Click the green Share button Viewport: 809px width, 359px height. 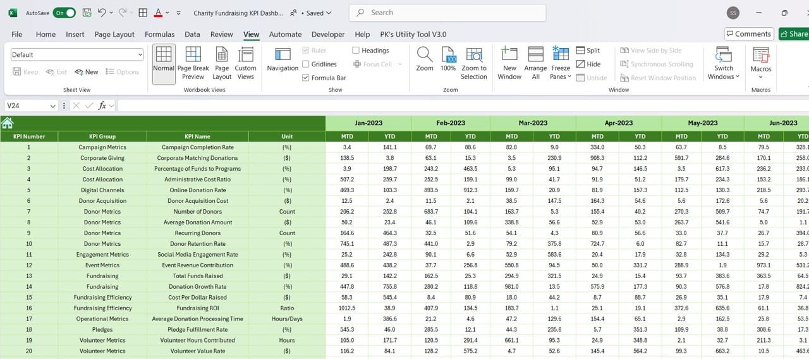coord(794,34)
